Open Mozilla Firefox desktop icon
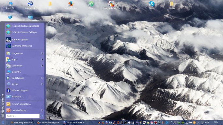Screen dimensions: 223x125 coord(71,5)
